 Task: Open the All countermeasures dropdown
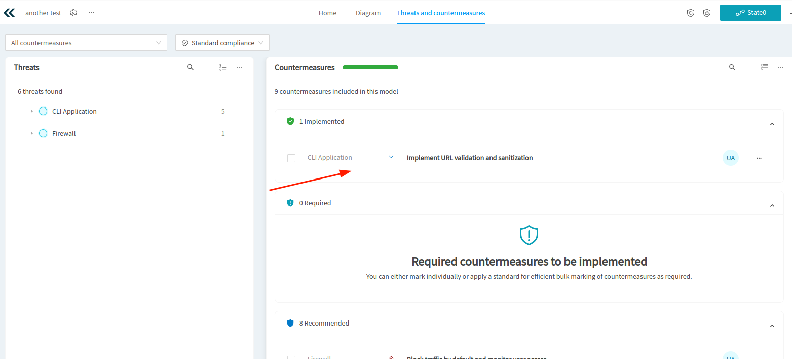(86, 43)
